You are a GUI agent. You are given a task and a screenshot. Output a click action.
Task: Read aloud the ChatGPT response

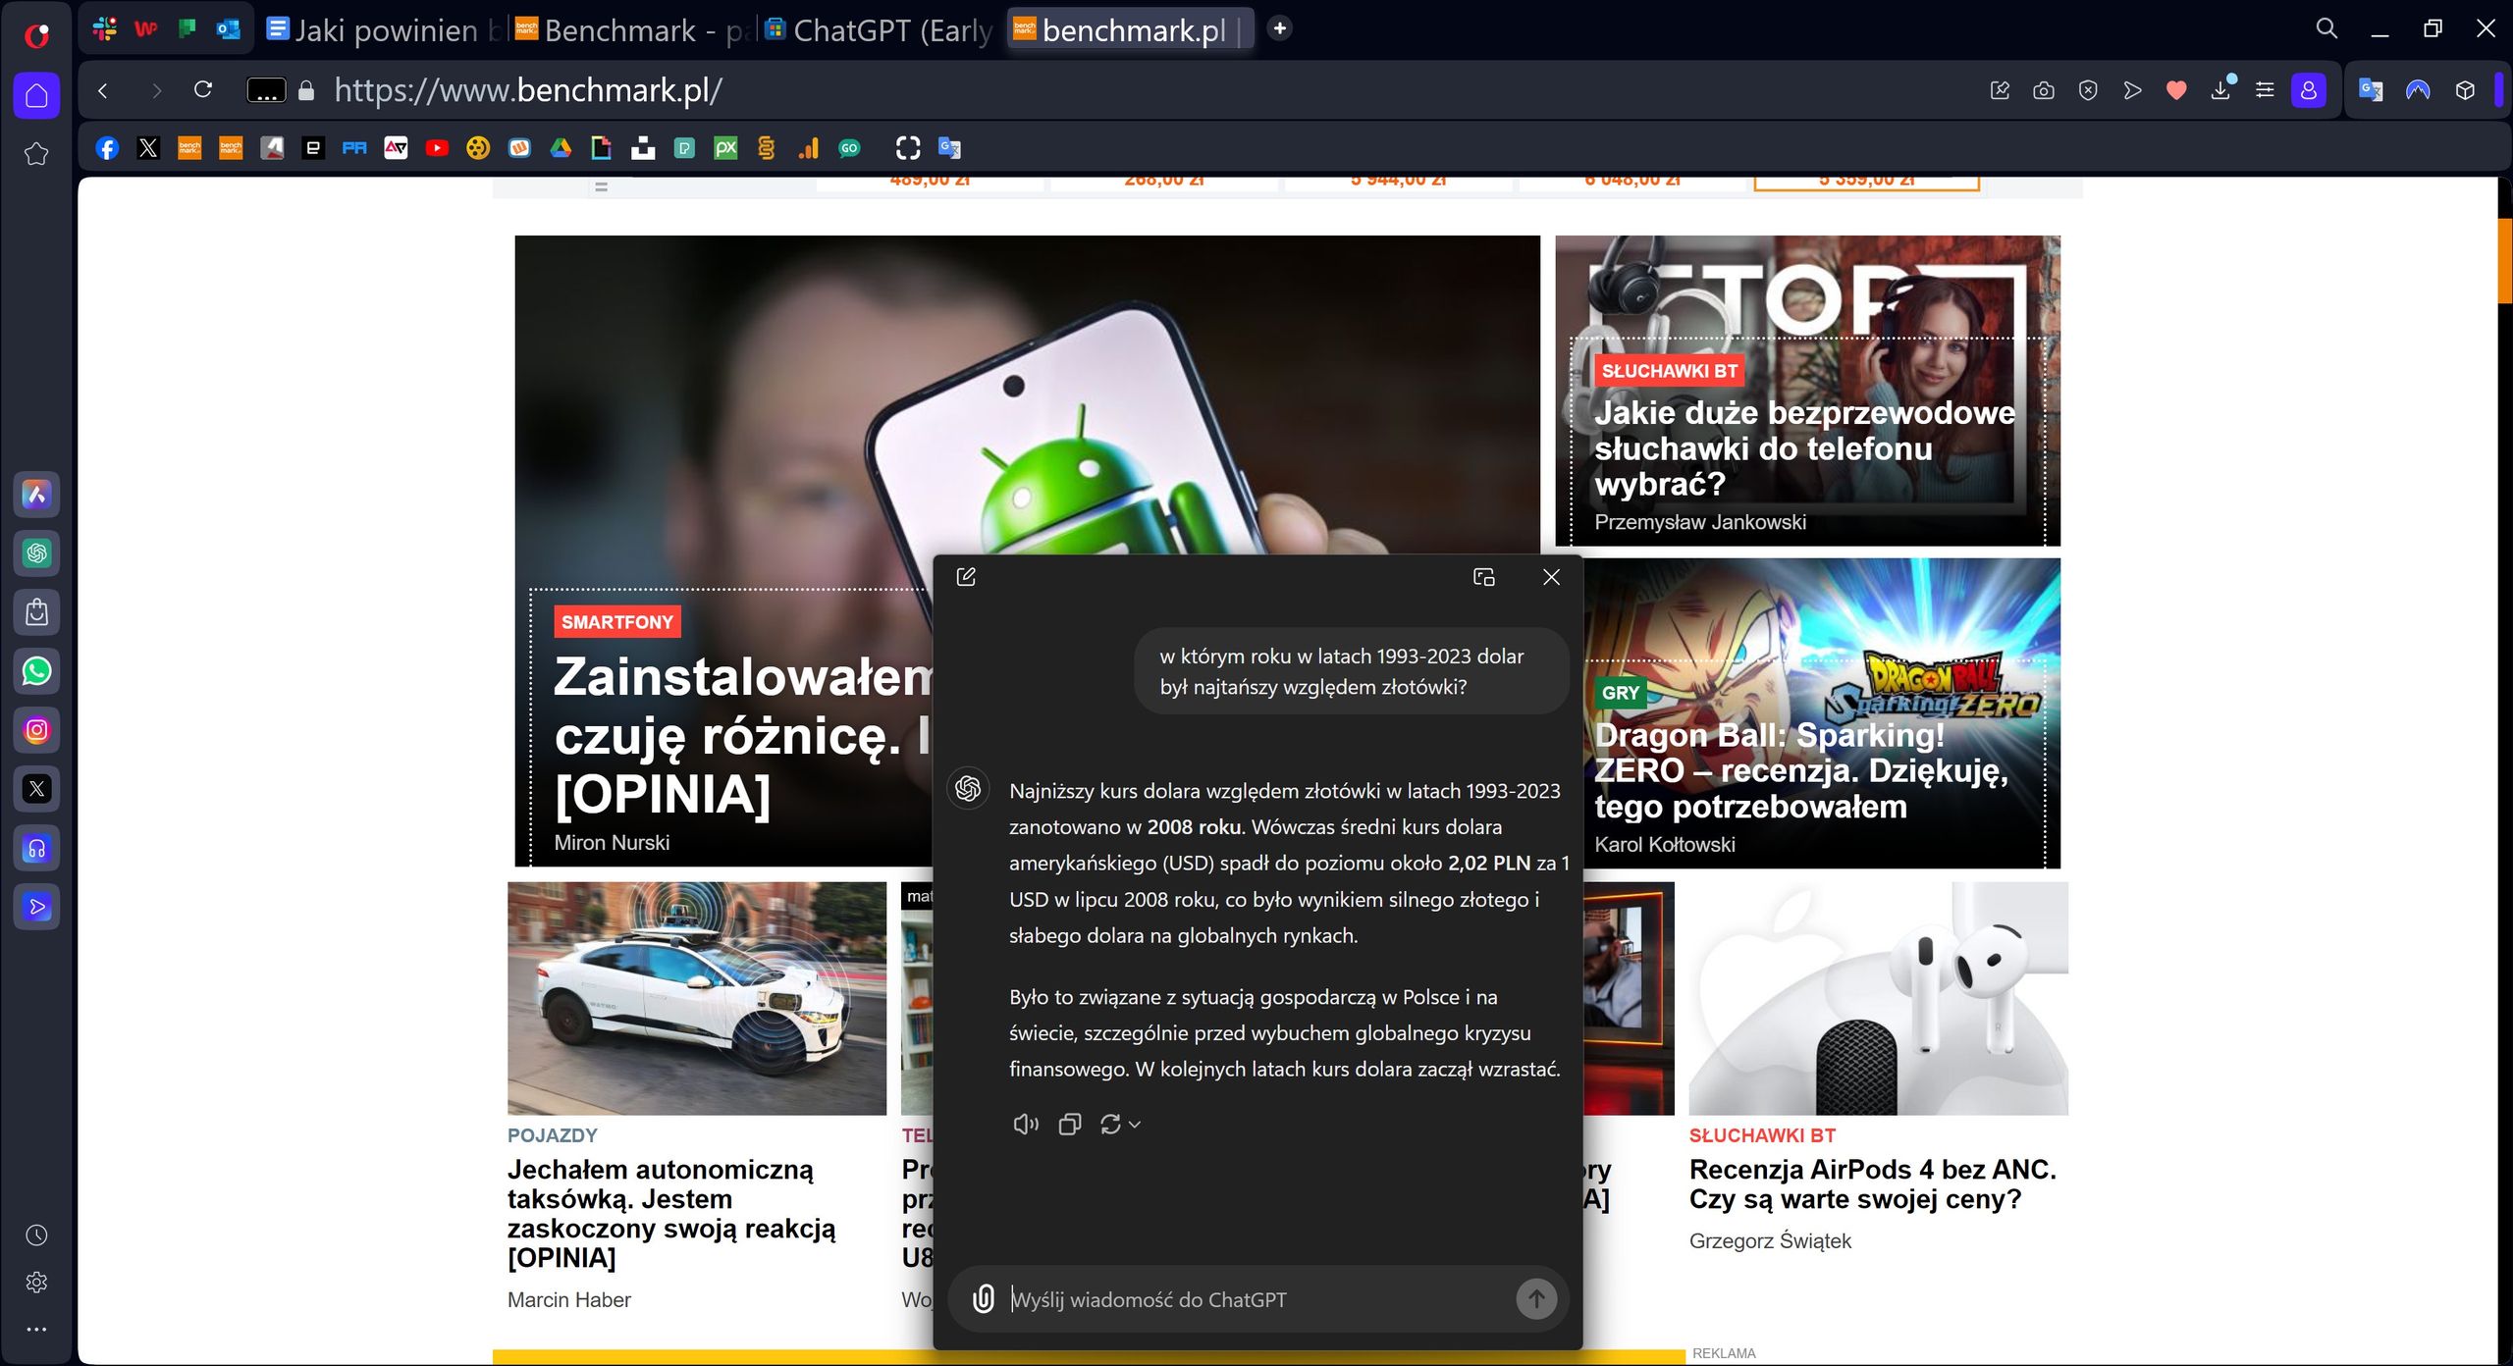click(1025, 1125)
